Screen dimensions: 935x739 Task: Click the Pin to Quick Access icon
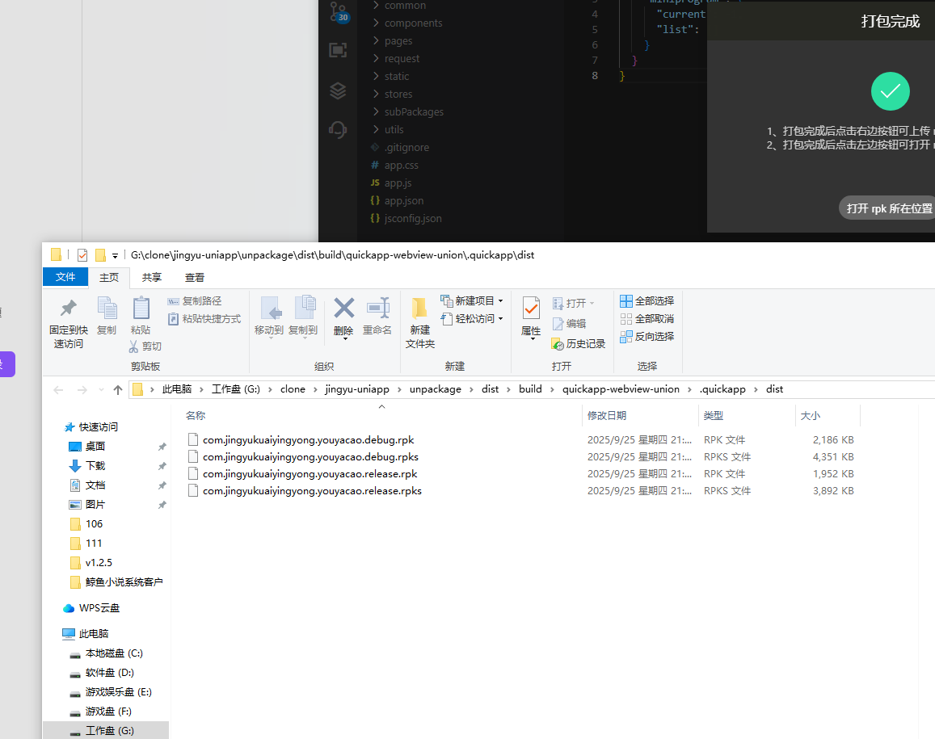68,308
